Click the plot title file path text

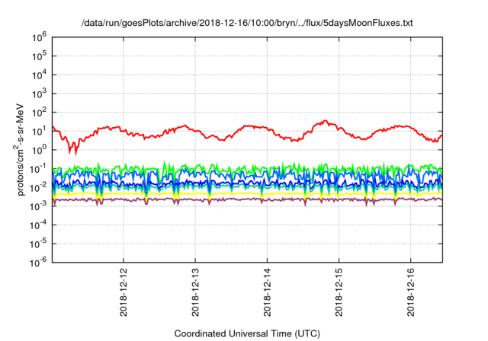click(247, 23)
